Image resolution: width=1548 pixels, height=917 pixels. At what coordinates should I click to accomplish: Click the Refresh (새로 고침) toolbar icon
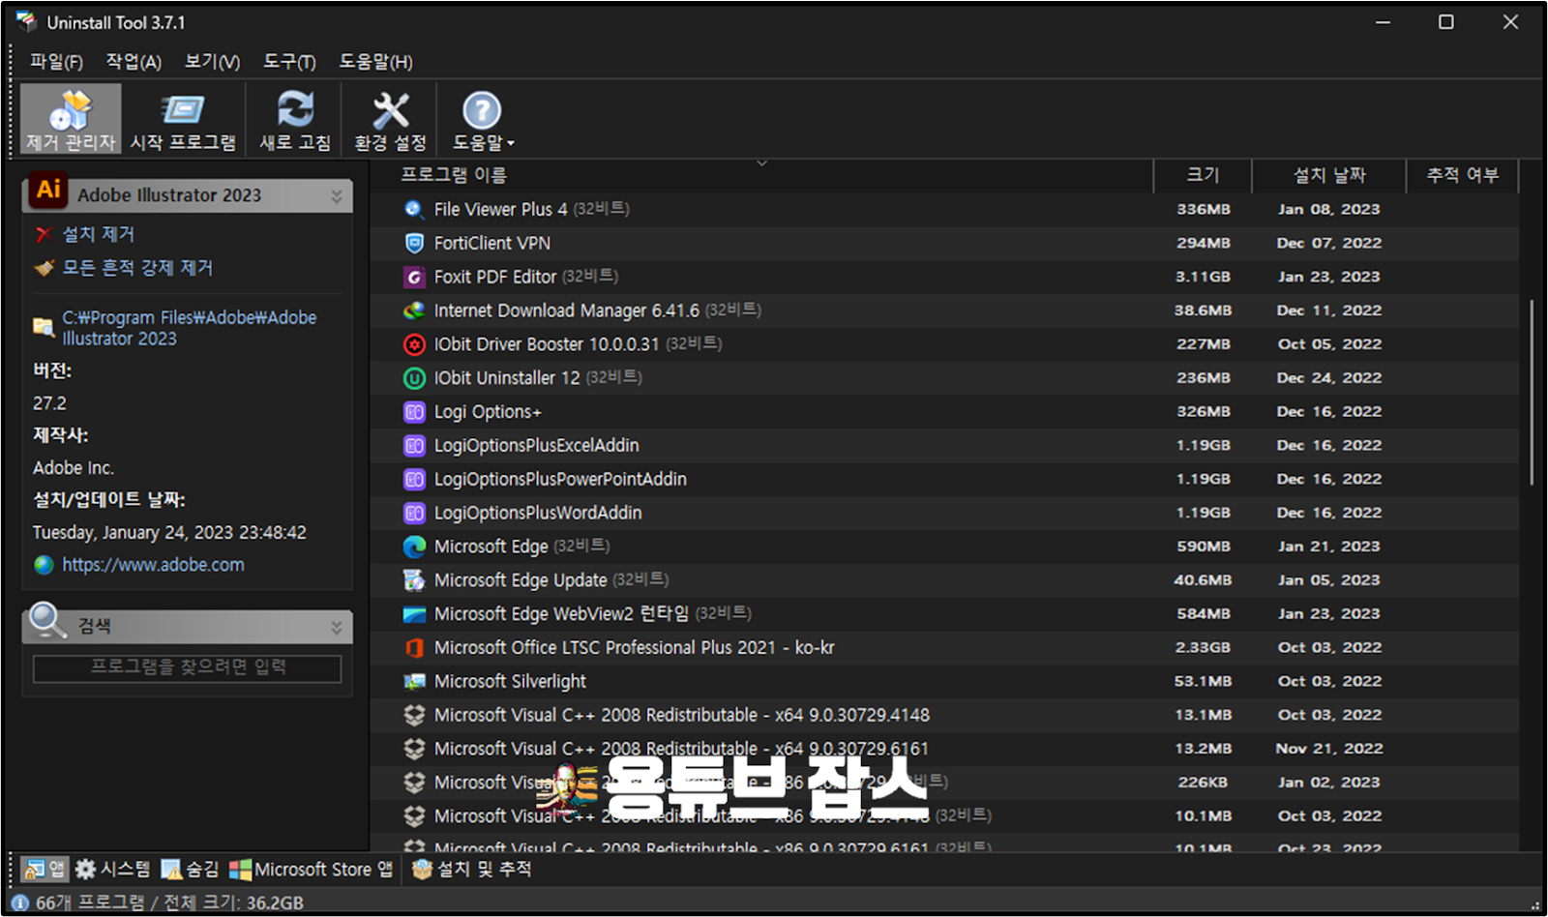(x=295, y=119)
